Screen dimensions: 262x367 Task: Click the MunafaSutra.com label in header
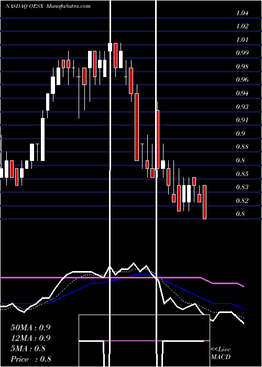(x=68, y=6)
